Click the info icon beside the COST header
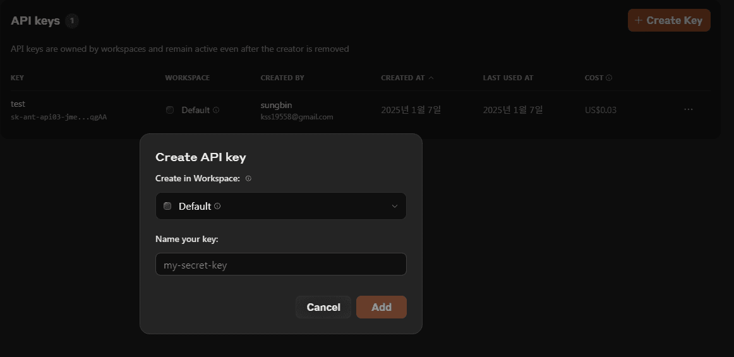Viewport: 734px width, 357px height. pyautogui.click(x=609, y=78)
